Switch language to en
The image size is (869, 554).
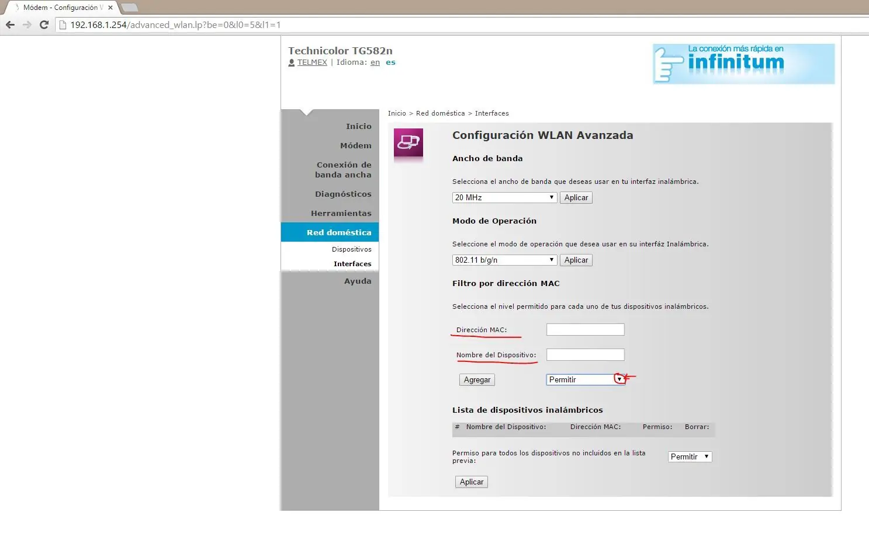[375, 62]
